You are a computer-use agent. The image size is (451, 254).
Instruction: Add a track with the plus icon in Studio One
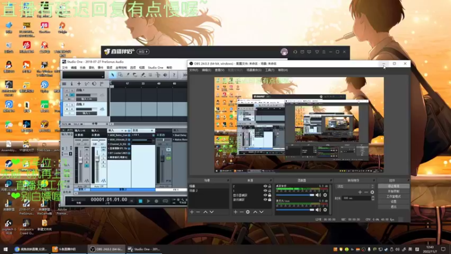click(79, 84)
